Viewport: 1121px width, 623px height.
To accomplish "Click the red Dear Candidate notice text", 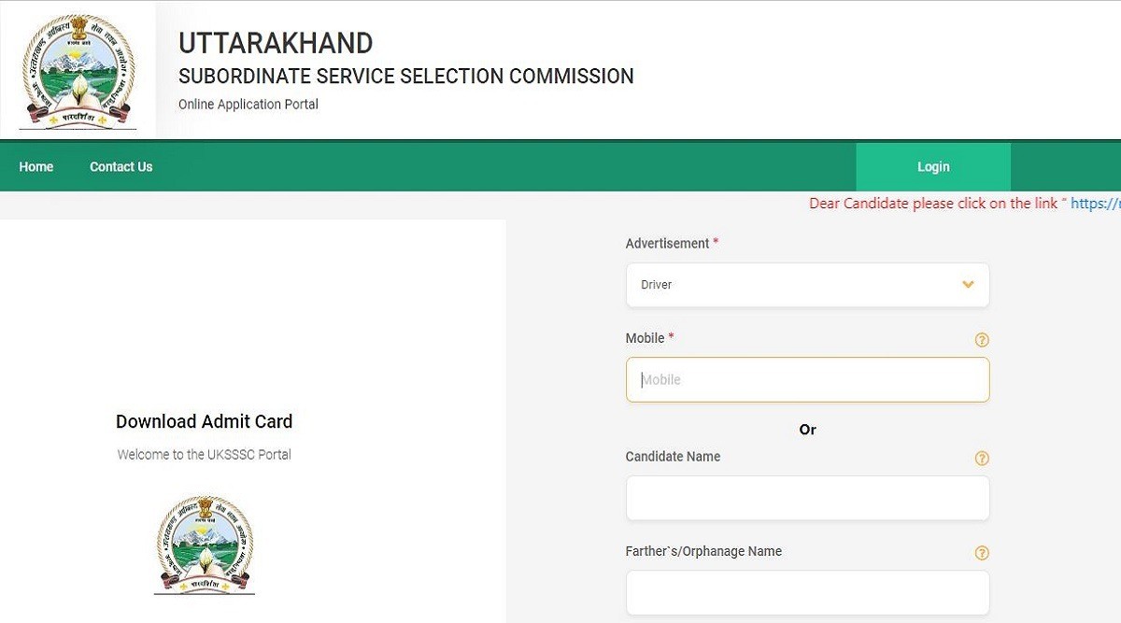I will click(933, 204).
